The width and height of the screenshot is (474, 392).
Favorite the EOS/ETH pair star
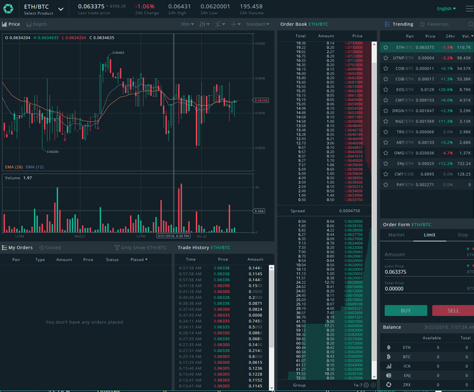coord(386,90)
